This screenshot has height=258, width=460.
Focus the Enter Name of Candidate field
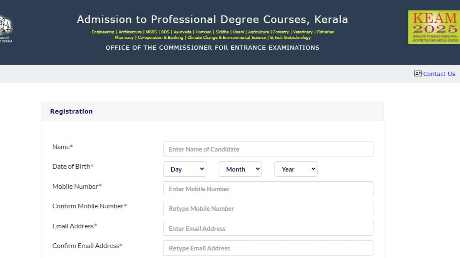coord(268,149)
